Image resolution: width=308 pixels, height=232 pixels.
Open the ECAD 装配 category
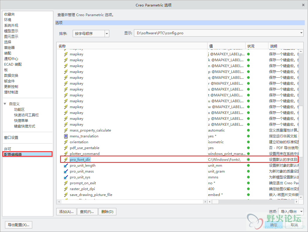coord(13,64)
